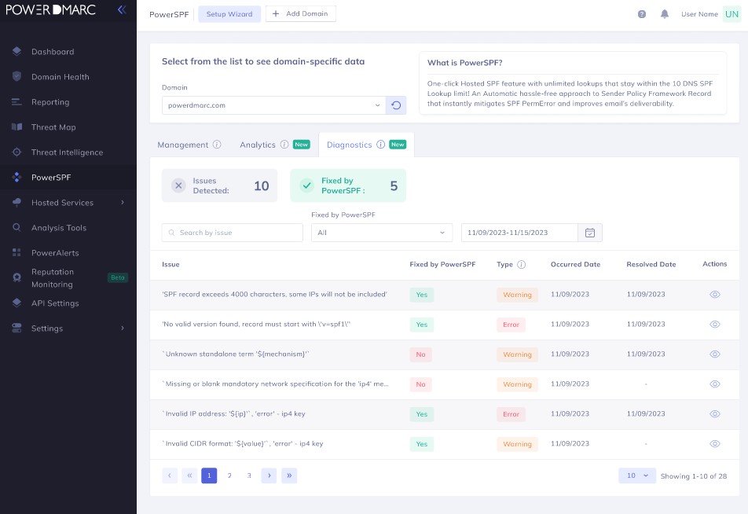Go to the previous page of issues
The width and height of the screenshot is (748, 514).
tap(170, 475)
